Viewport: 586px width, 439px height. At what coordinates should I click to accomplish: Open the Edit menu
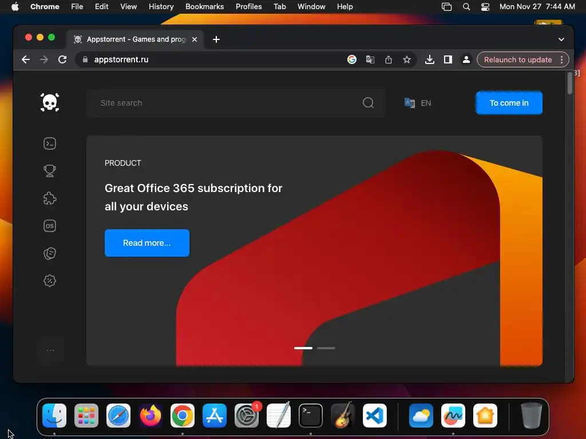[102, 7]
